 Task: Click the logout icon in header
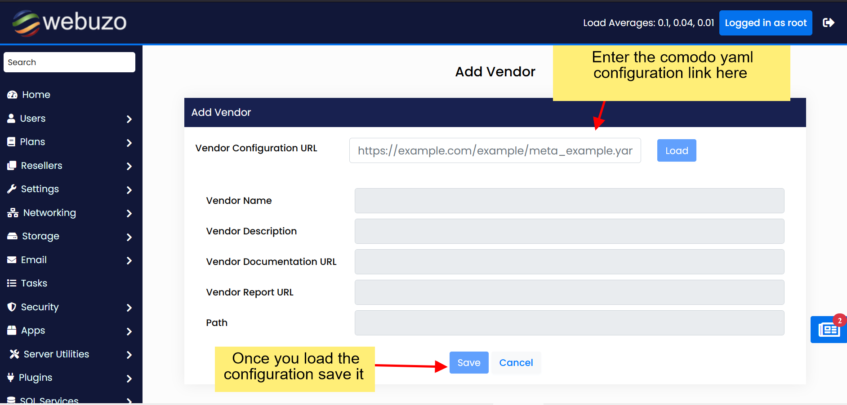click(x=828, y=22)
